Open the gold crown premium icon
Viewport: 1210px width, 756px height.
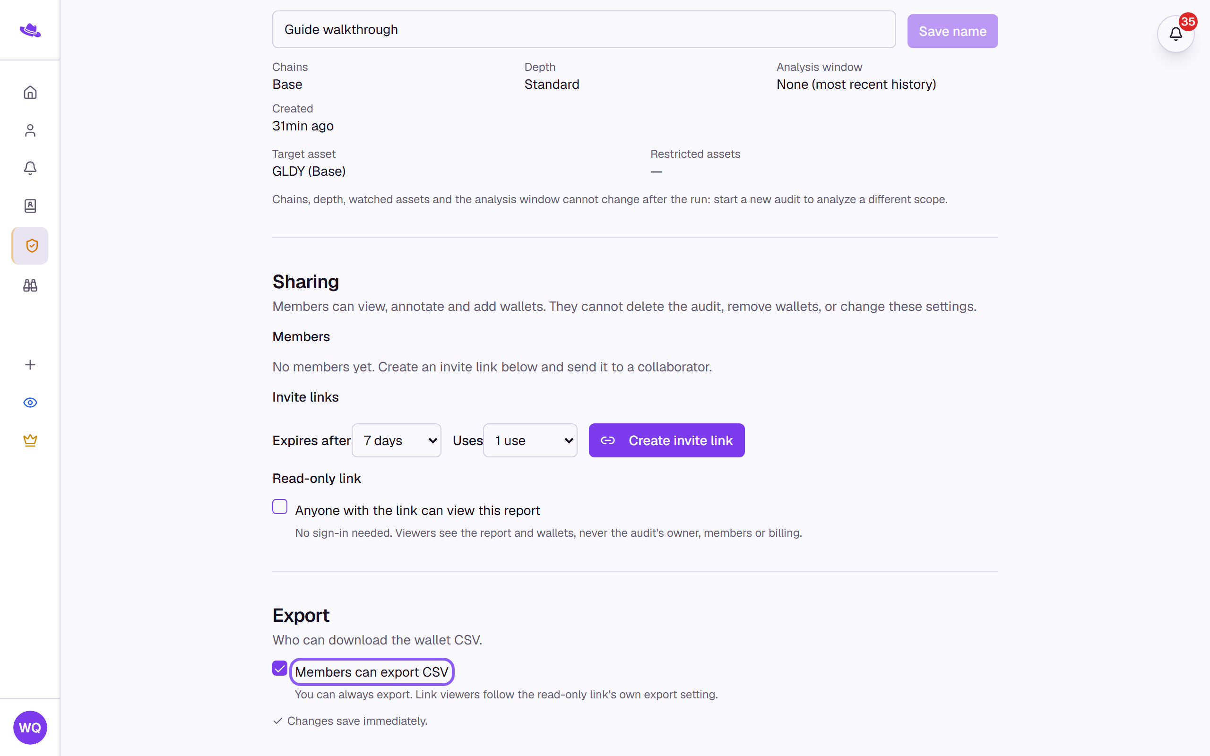30,440
